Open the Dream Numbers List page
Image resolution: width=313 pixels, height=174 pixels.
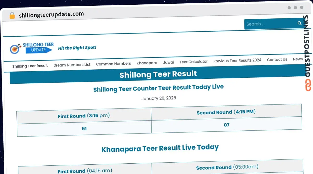[72, 65]
